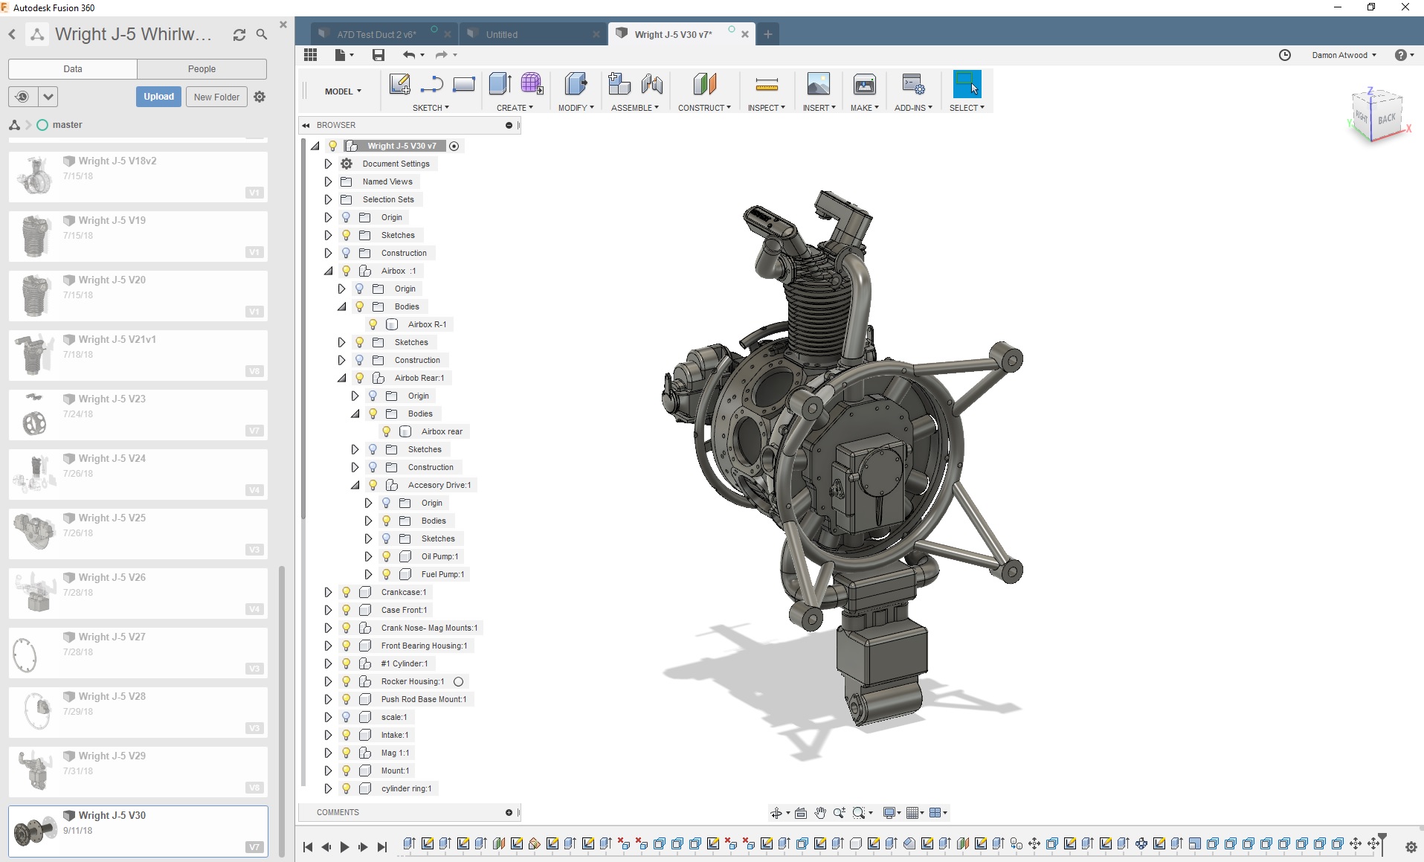Screen dimensions: 1424x862
Task: Open the job status clock icon
Action: [x=1285, y=55]
